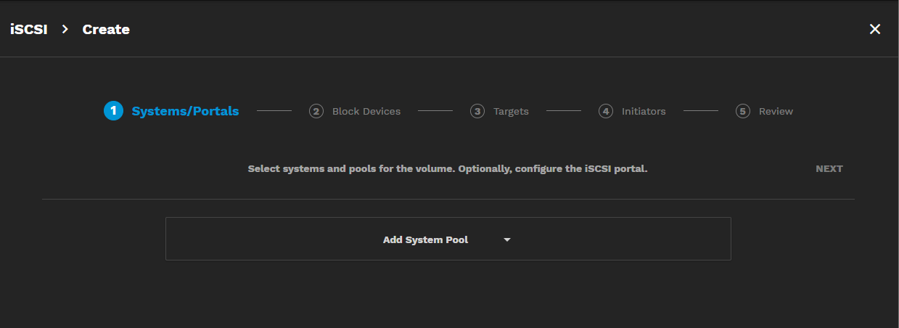
Task: Click the step 1 number circle
Action: pos(113,111)
